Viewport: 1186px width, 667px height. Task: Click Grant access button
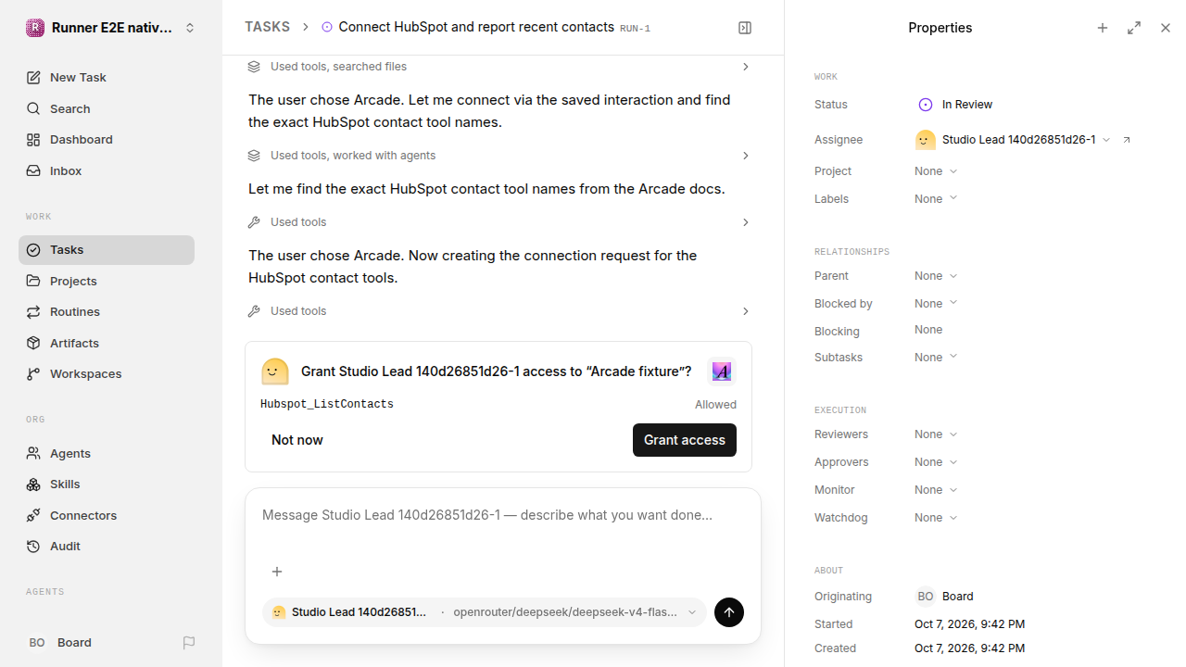click(x=685, y=440)
